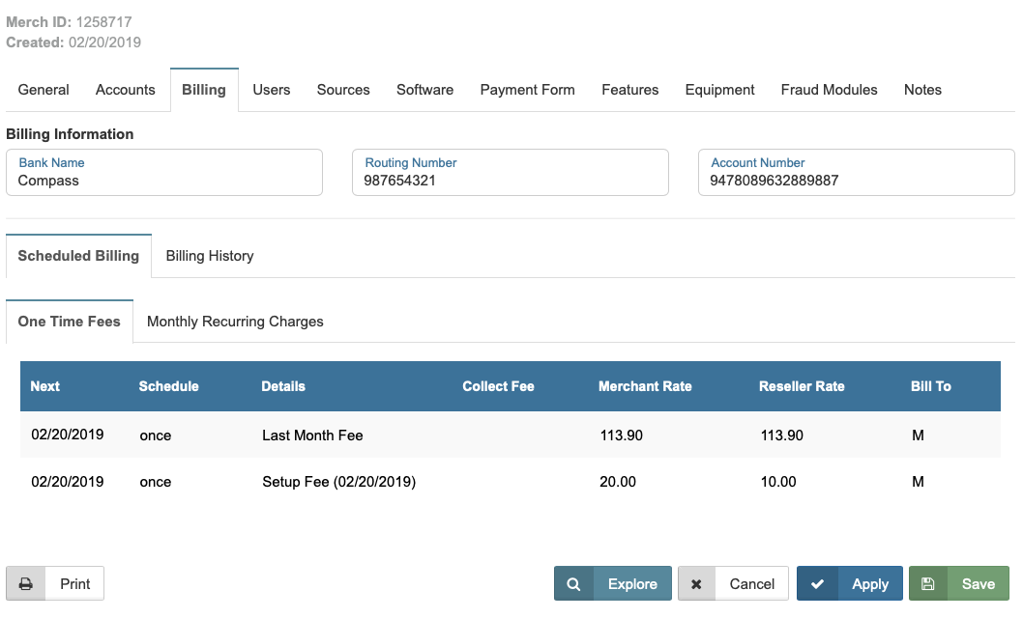This screenshot has height=618, width=1023.
Task: Open the Billing History tab
Action: (209, 256)
